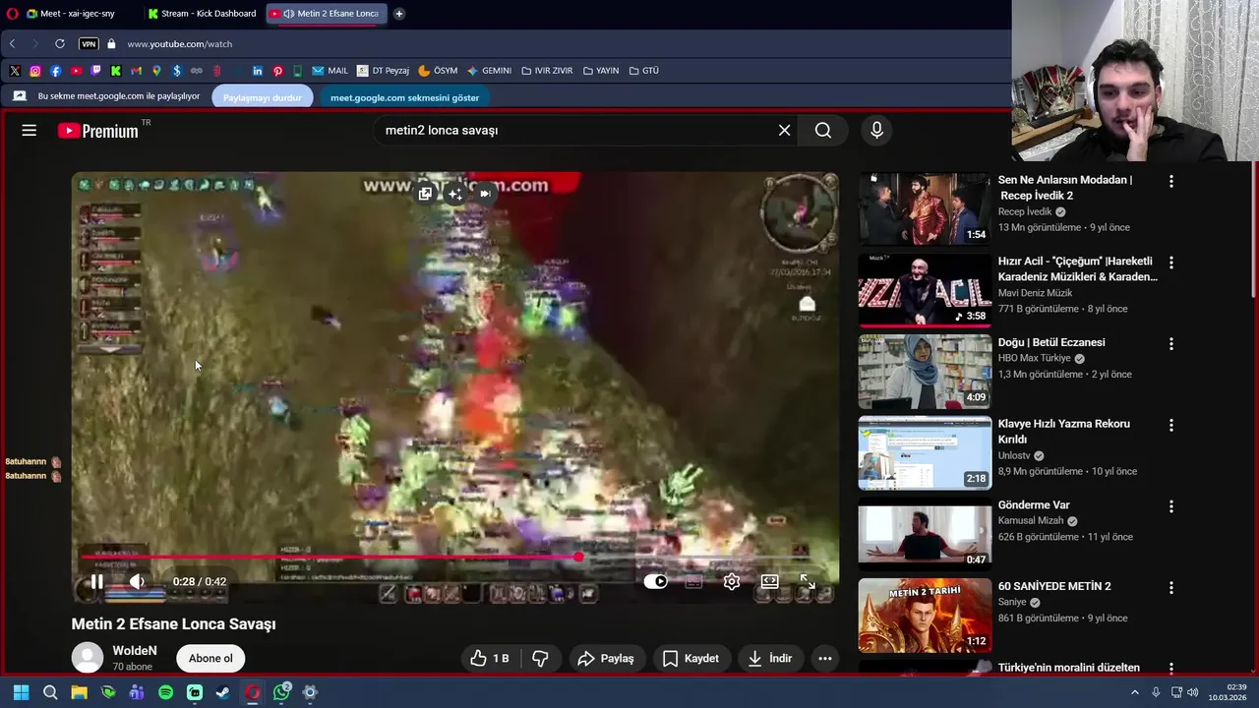
Task: Open options menu for Recep İvedik video
Action: tap(1170, 181)
